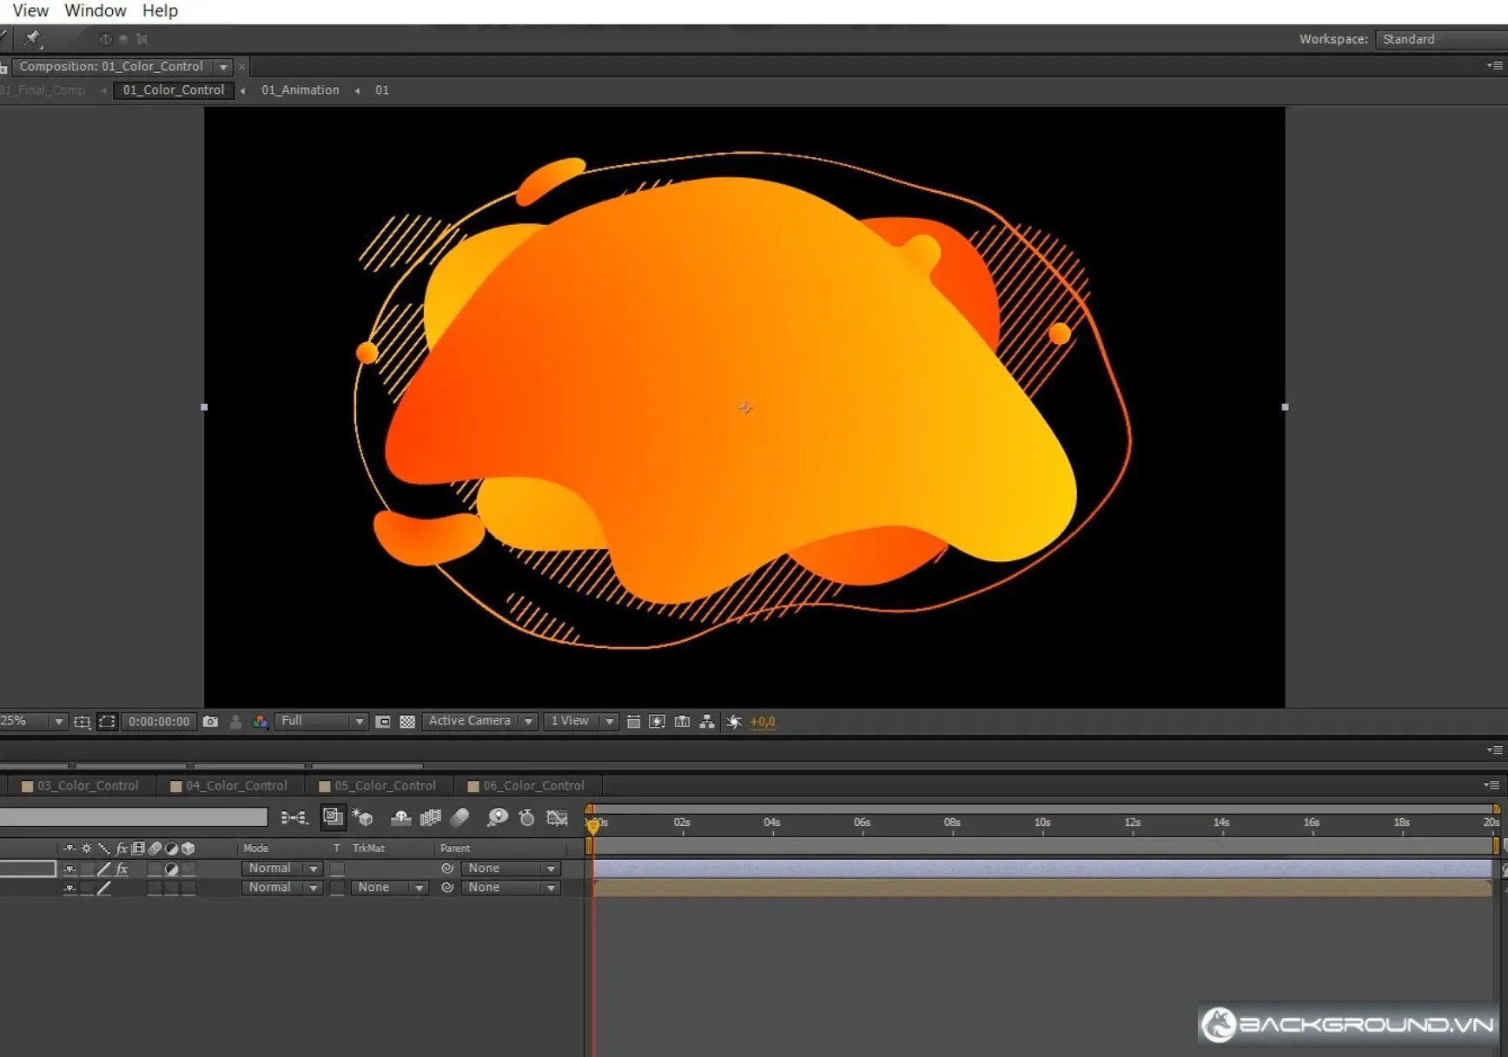The image size is (1508, 1057).
Task: Toggle shy switch on first layer
Action: coord(69,869)
